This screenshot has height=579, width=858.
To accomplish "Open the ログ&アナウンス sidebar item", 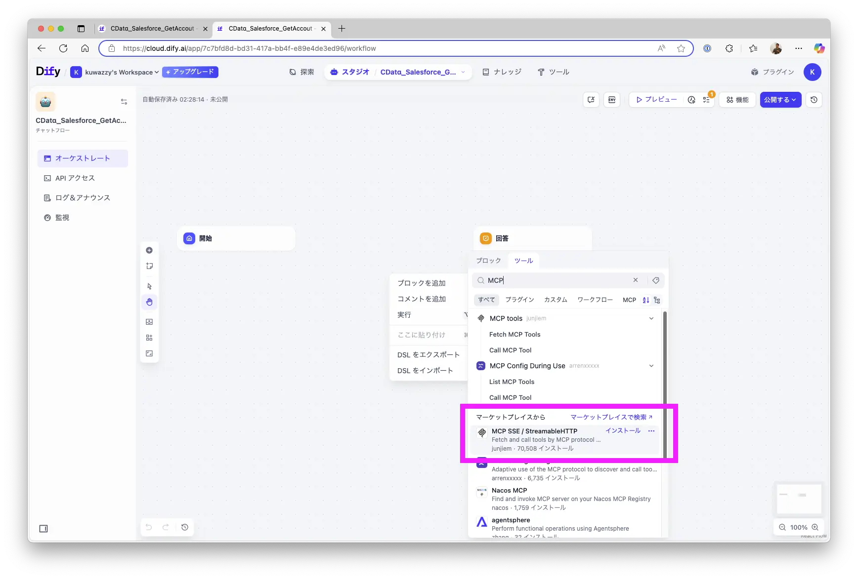I will [83, 198].
